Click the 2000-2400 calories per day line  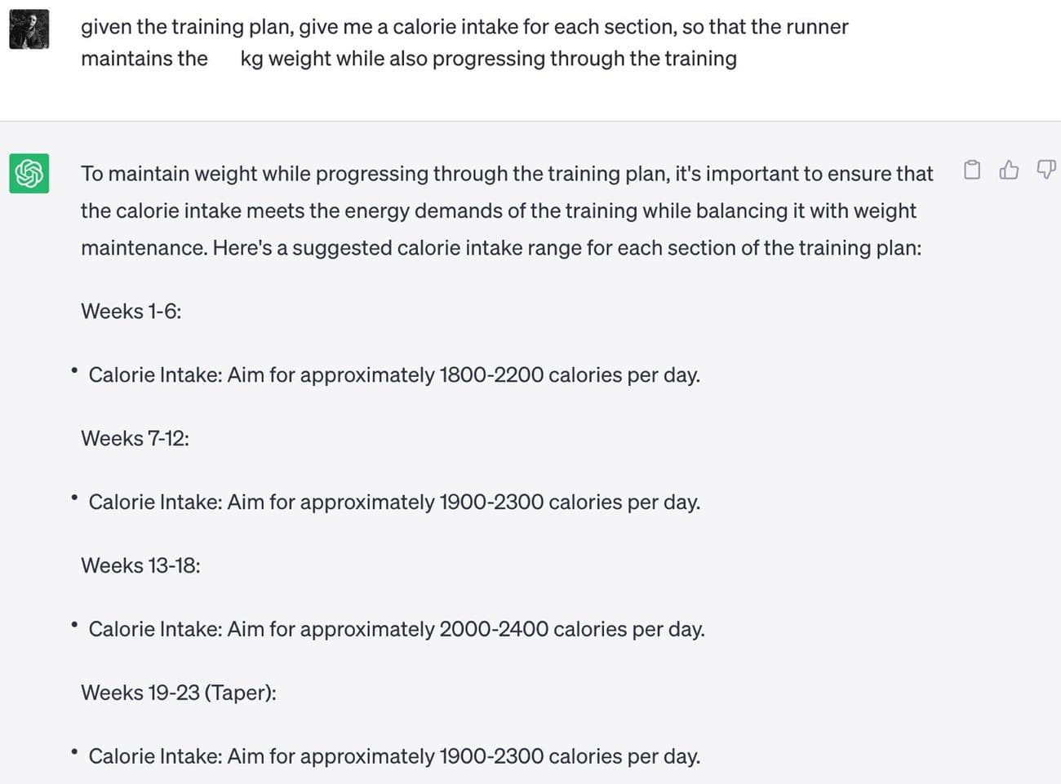tap(396, 629)
